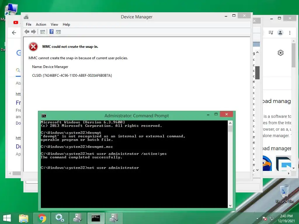Screen dimensions: 299x224
Task: Open File Explorer from the taskbar
Action: click(24, 218)
